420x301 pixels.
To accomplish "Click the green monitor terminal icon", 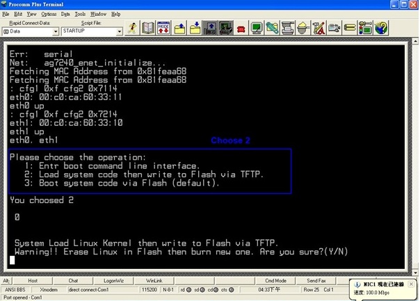I will tap(257, 28).
